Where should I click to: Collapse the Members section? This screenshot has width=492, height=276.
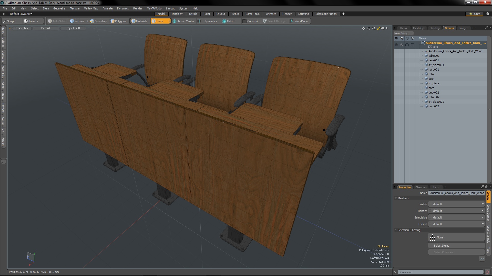click(x=396, y=198)
